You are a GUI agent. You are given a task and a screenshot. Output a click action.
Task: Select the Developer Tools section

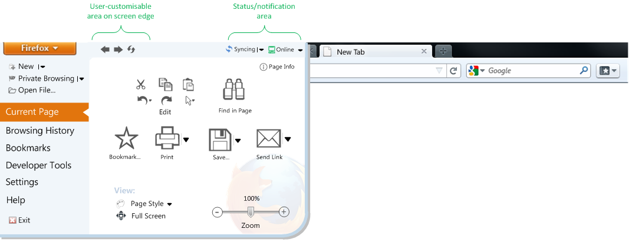38,165
